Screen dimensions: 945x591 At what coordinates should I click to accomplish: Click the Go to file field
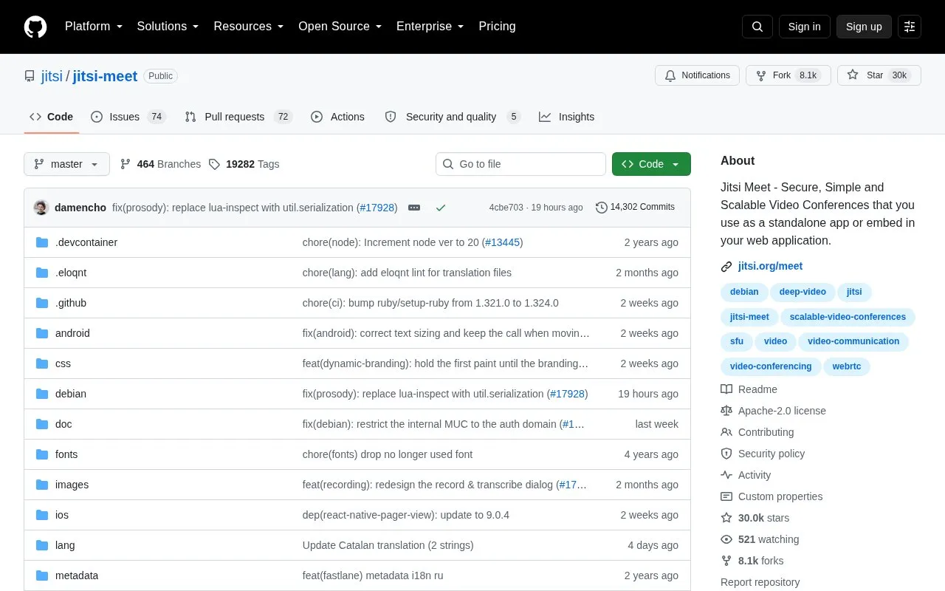point(520,164)
